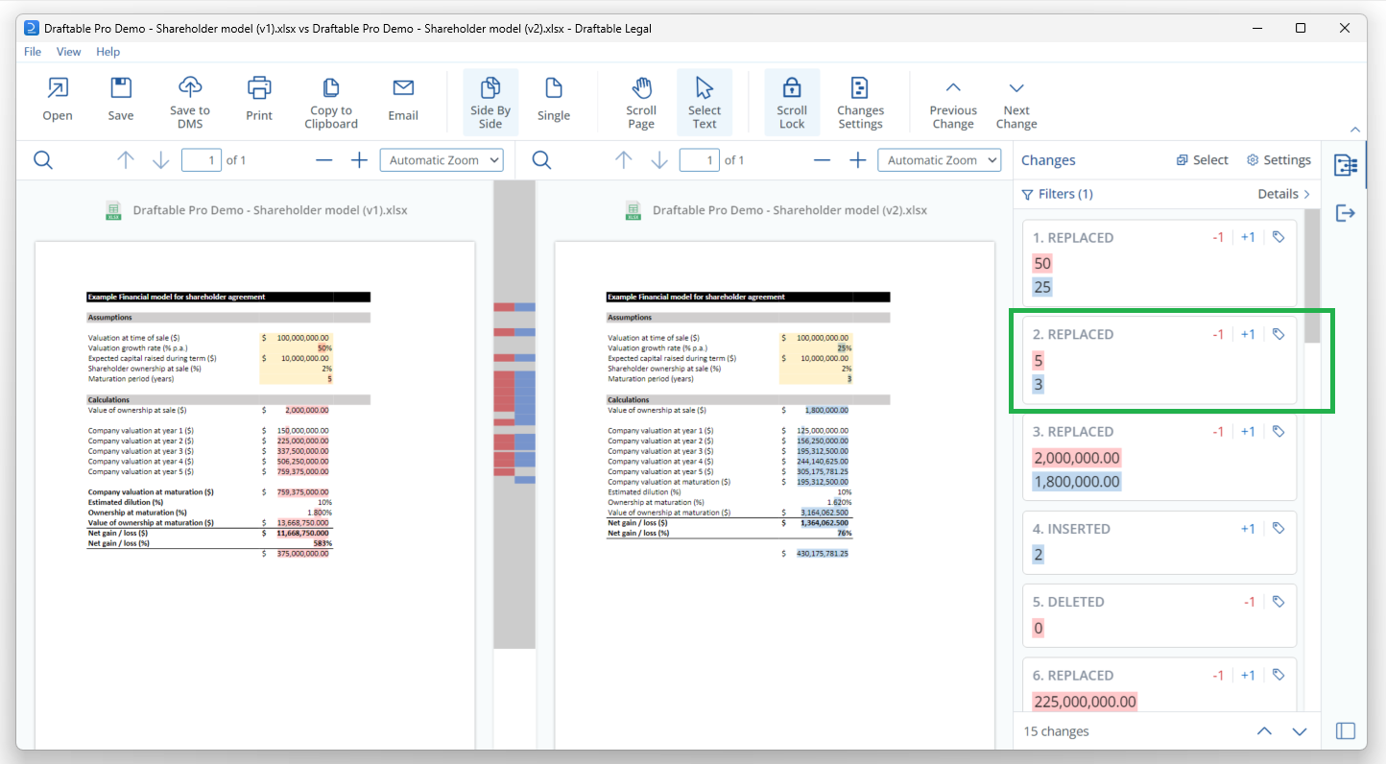
Task: Click +1 on change 4 INSERTED
Action: pyautogui.click(x=1248, y=528)
